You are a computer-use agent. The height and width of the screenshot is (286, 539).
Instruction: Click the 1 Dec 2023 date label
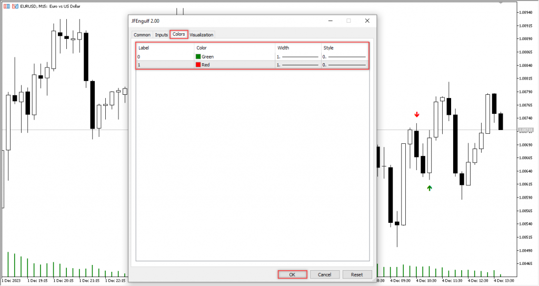[x=11, y=281]
